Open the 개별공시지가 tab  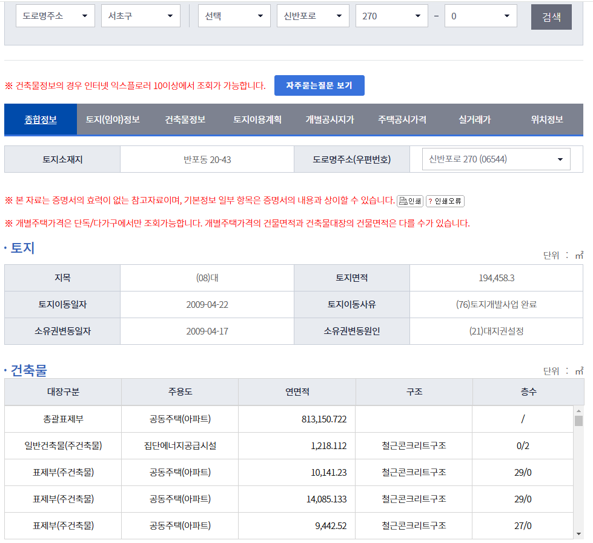(x=330, y=119)
